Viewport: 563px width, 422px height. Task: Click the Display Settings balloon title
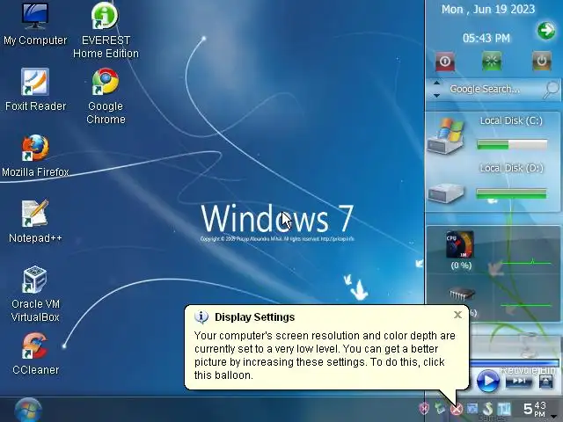point(254,317)
